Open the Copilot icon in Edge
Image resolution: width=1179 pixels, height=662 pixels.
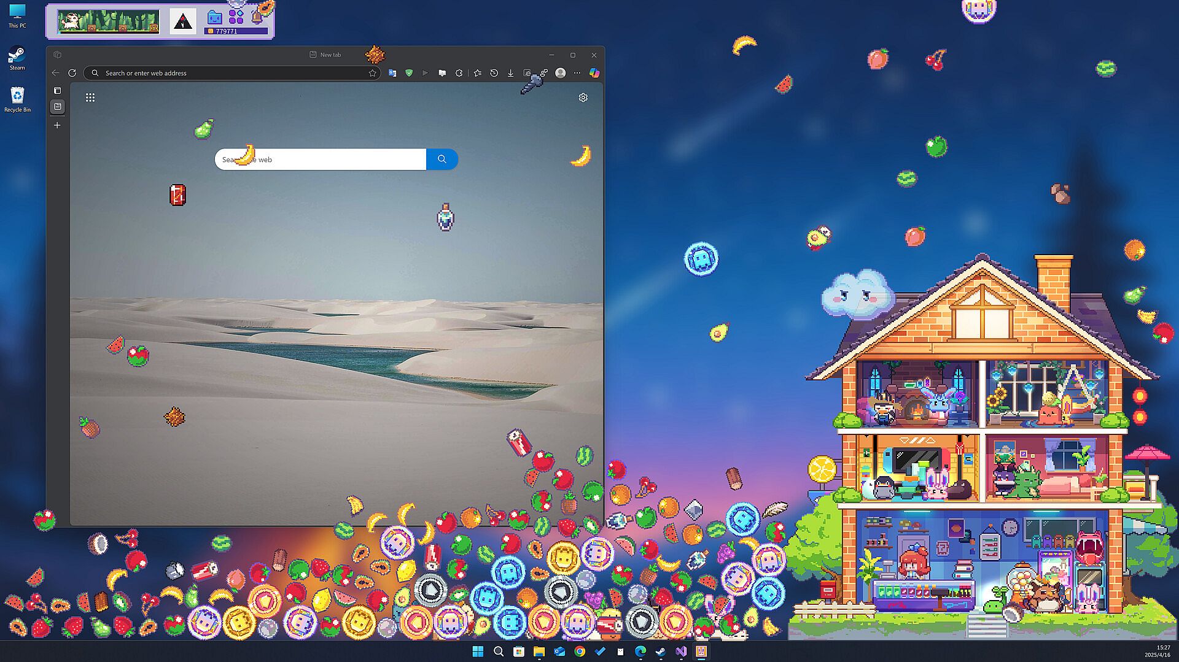click(594, 73)
